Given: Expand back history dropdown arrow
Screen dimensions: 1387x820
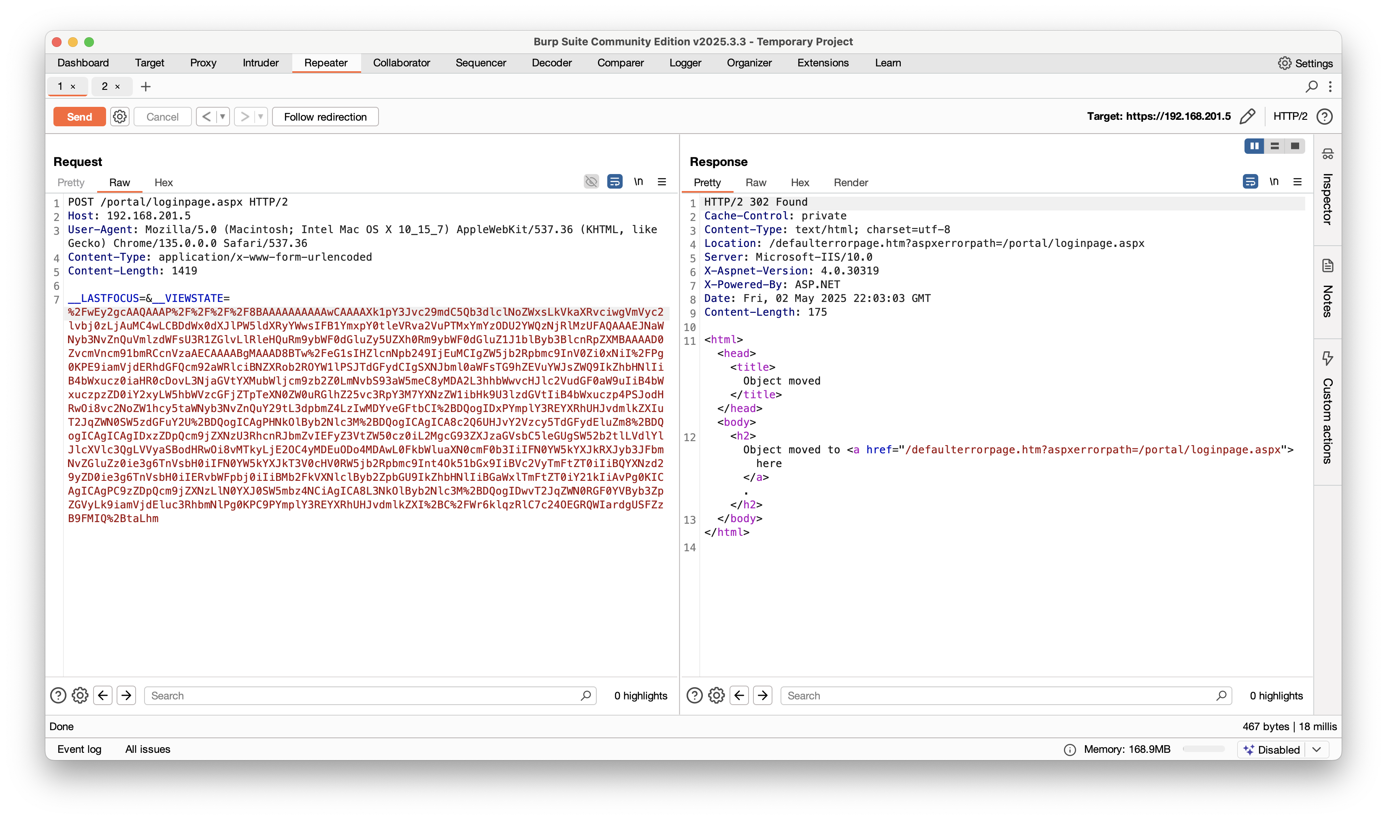Looking at the screenshot, I should (222, 117).
